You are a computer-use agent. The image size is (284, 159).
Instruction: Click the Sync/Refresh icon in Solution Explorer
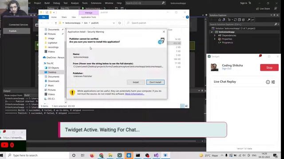point(235,20)
